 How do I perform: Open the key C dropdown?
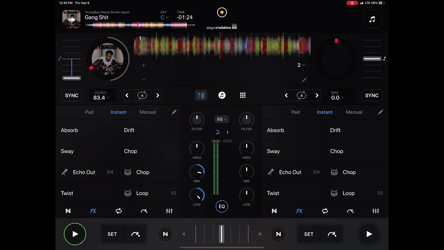tap(164, 17)
